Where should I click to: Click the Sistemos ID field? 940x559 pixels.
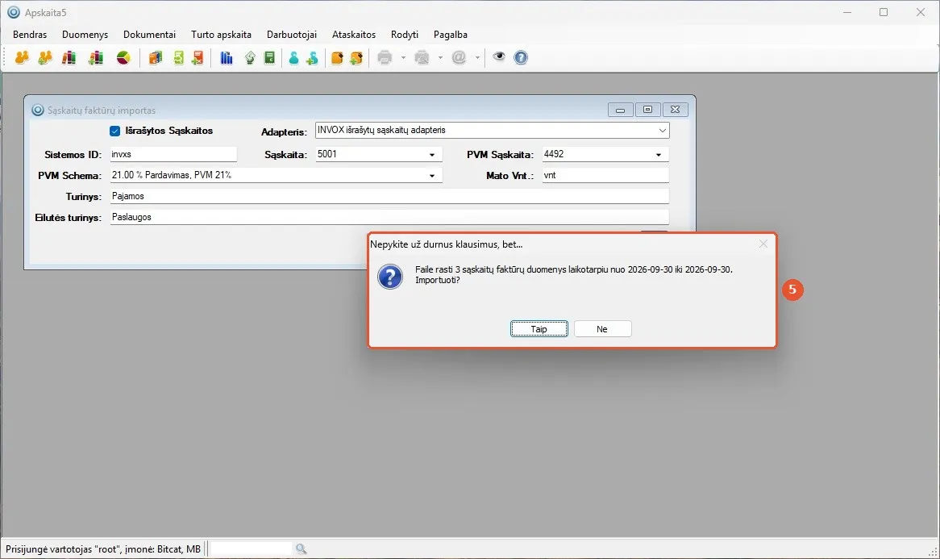[x=173, y=154]
